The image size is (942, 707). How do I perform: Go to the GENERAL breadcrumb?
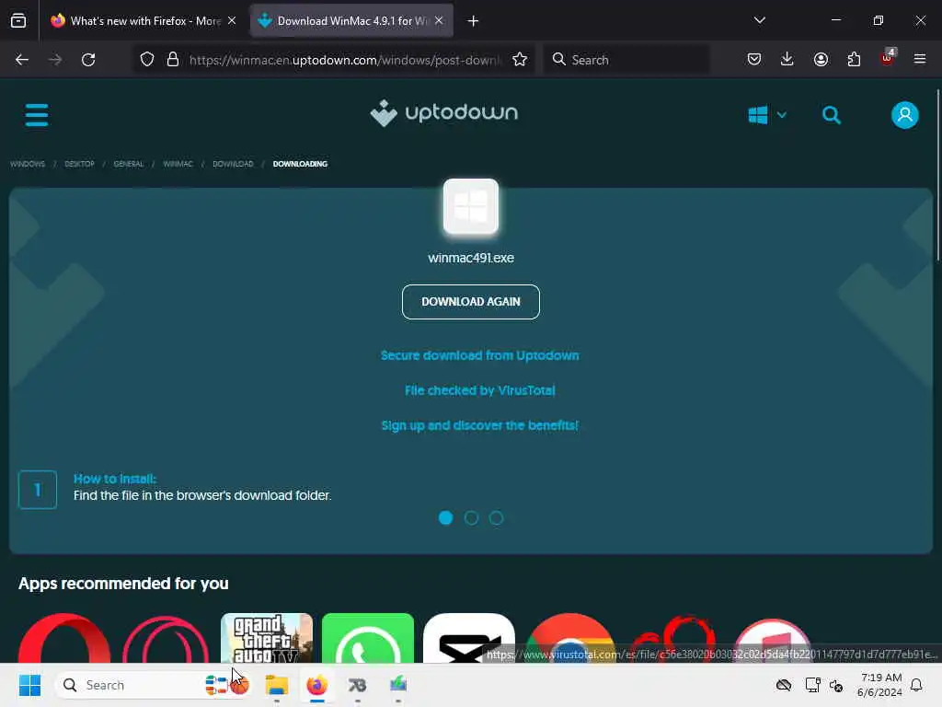(129, 164)
